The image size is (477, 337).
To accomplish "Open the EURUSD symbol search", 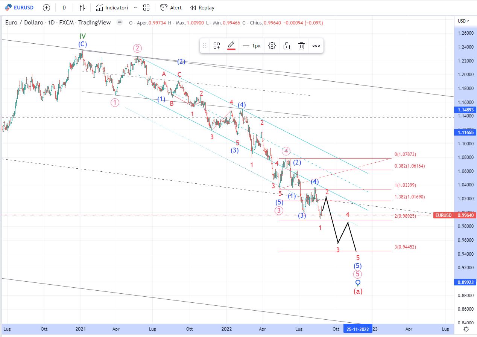I will pos(18,8).
